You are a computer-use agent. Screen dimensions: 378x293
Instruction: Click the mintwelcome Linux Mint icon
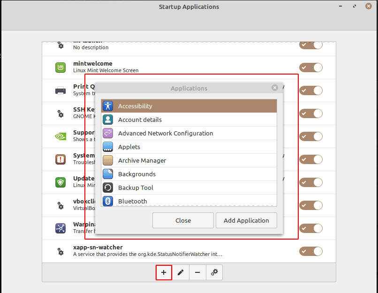60,68
